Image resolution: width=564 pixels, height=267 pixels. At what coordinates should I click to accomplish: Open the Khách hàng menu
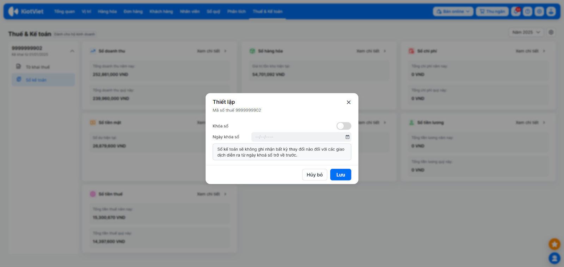(161, 12)
